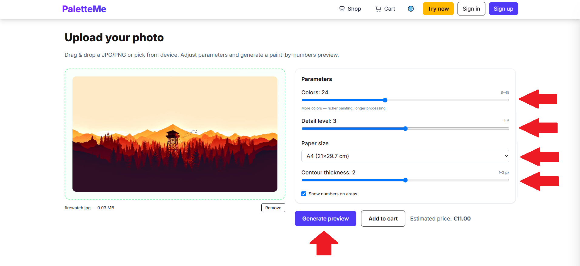Click the firewatch.jpg — 0.03 MB file name
The image size is (580, 266).
89,208
